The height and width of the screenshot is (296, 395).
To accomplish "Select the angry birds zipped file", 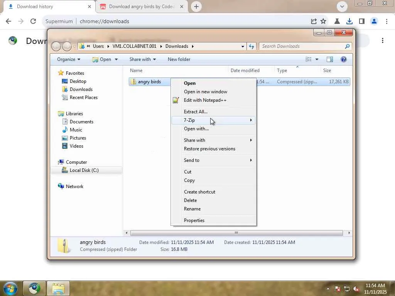I will pos(149,82).
